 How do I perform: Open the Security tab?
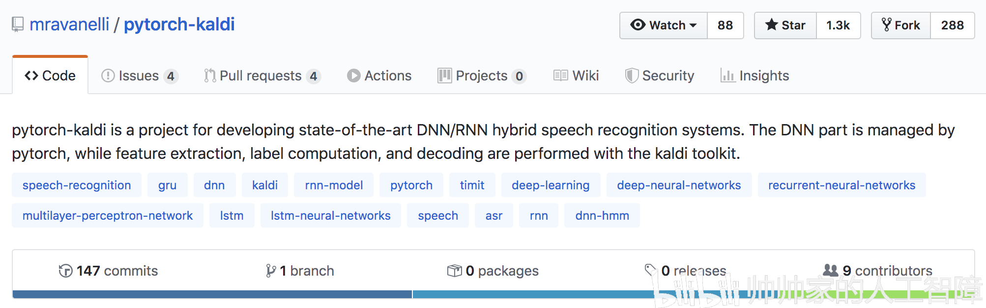coord(659,76)
